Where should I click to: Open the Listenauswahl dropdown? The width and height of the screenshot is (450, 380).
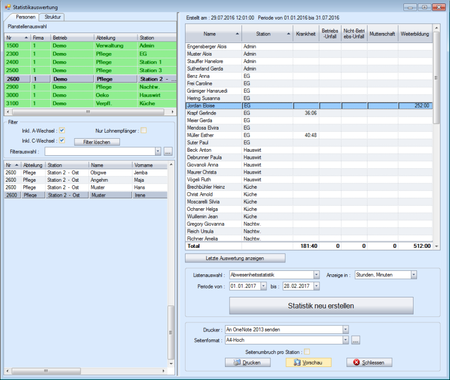pyautogui.click(x=316, y=275)
